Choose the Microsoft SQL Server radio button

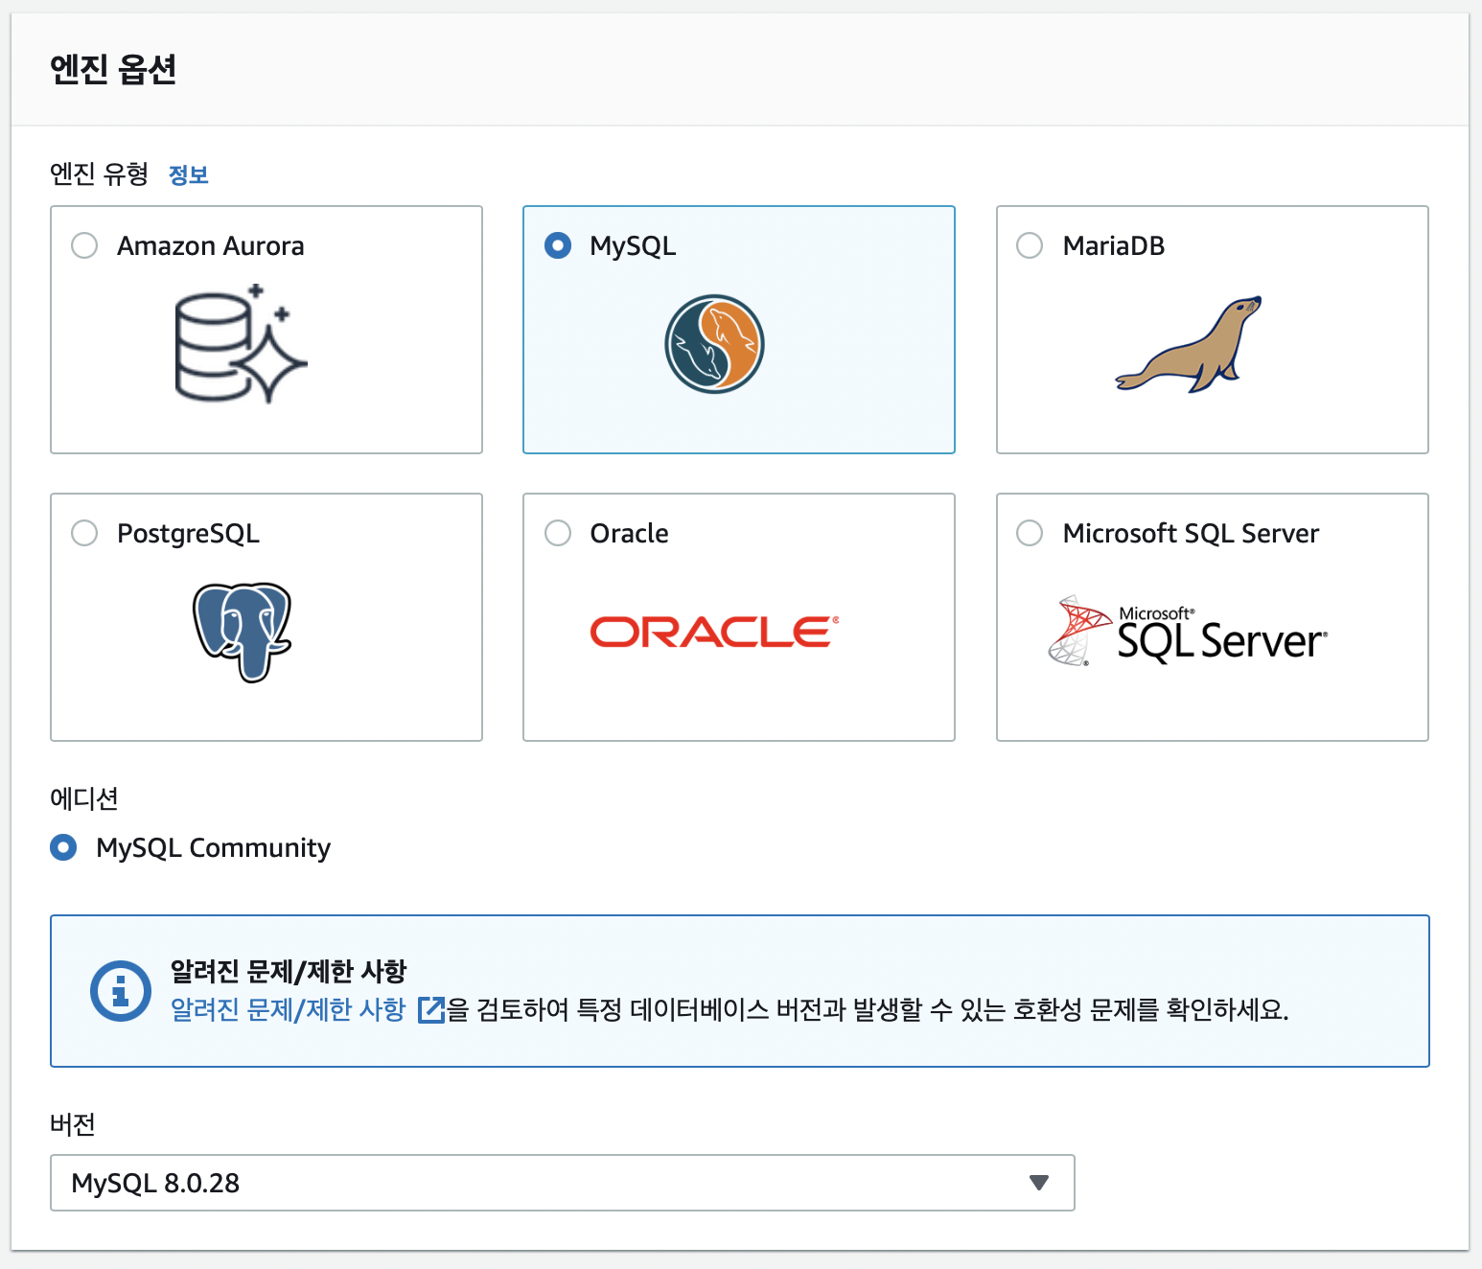[1030, 533]
